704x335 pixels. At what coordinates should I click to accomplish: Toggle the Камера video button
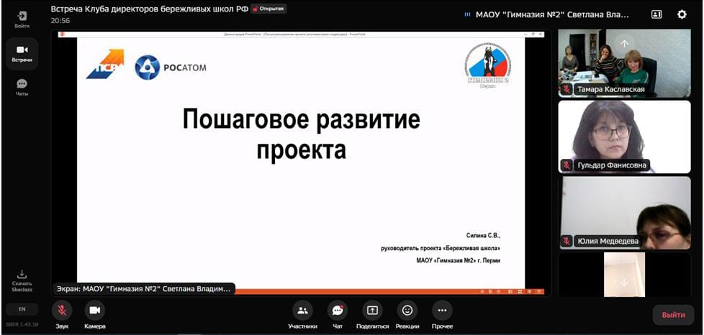coord(94,311)
